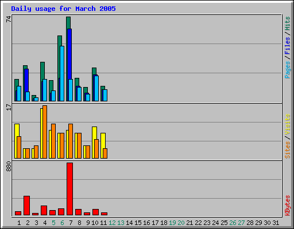
Task: Click the red KBytes bar for day 10
Action: click(x=96, y=212)
